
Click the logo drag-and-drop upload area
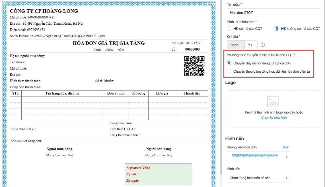274,109
